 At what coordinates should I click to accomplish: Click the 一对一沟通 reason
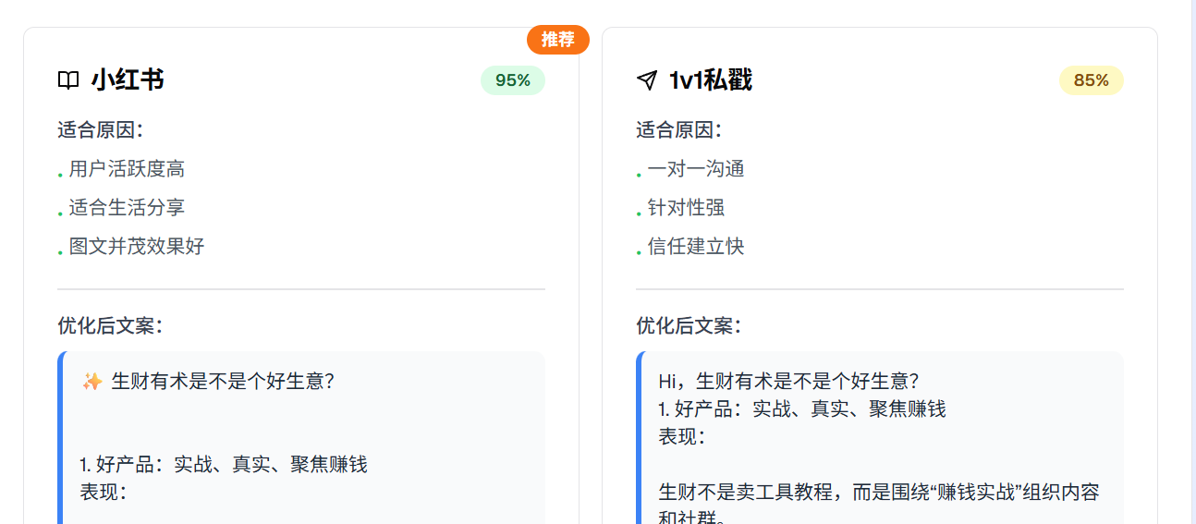tap(696, 169)
